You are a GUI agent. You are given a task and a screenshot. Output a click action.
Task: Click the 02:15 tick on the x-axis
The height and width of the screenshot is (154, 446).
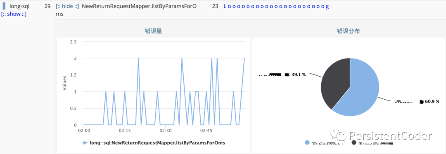pyautogui.click(x=125, y=131)
